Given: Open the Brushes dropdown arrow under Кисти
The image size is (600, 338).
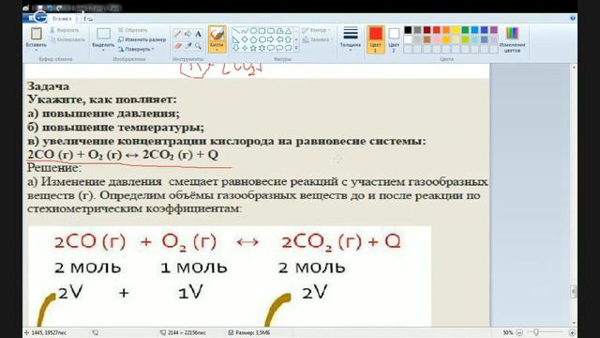Looking at the screenshot, I should click(217, 50).
